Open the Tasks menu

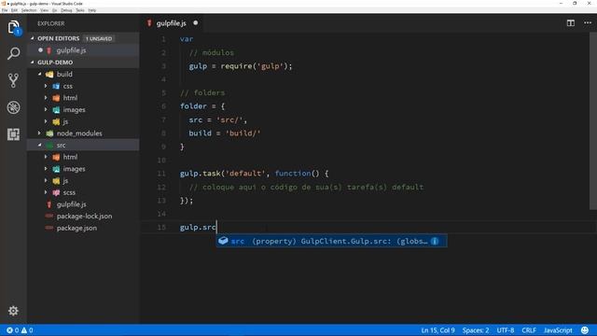pos(80,10)
